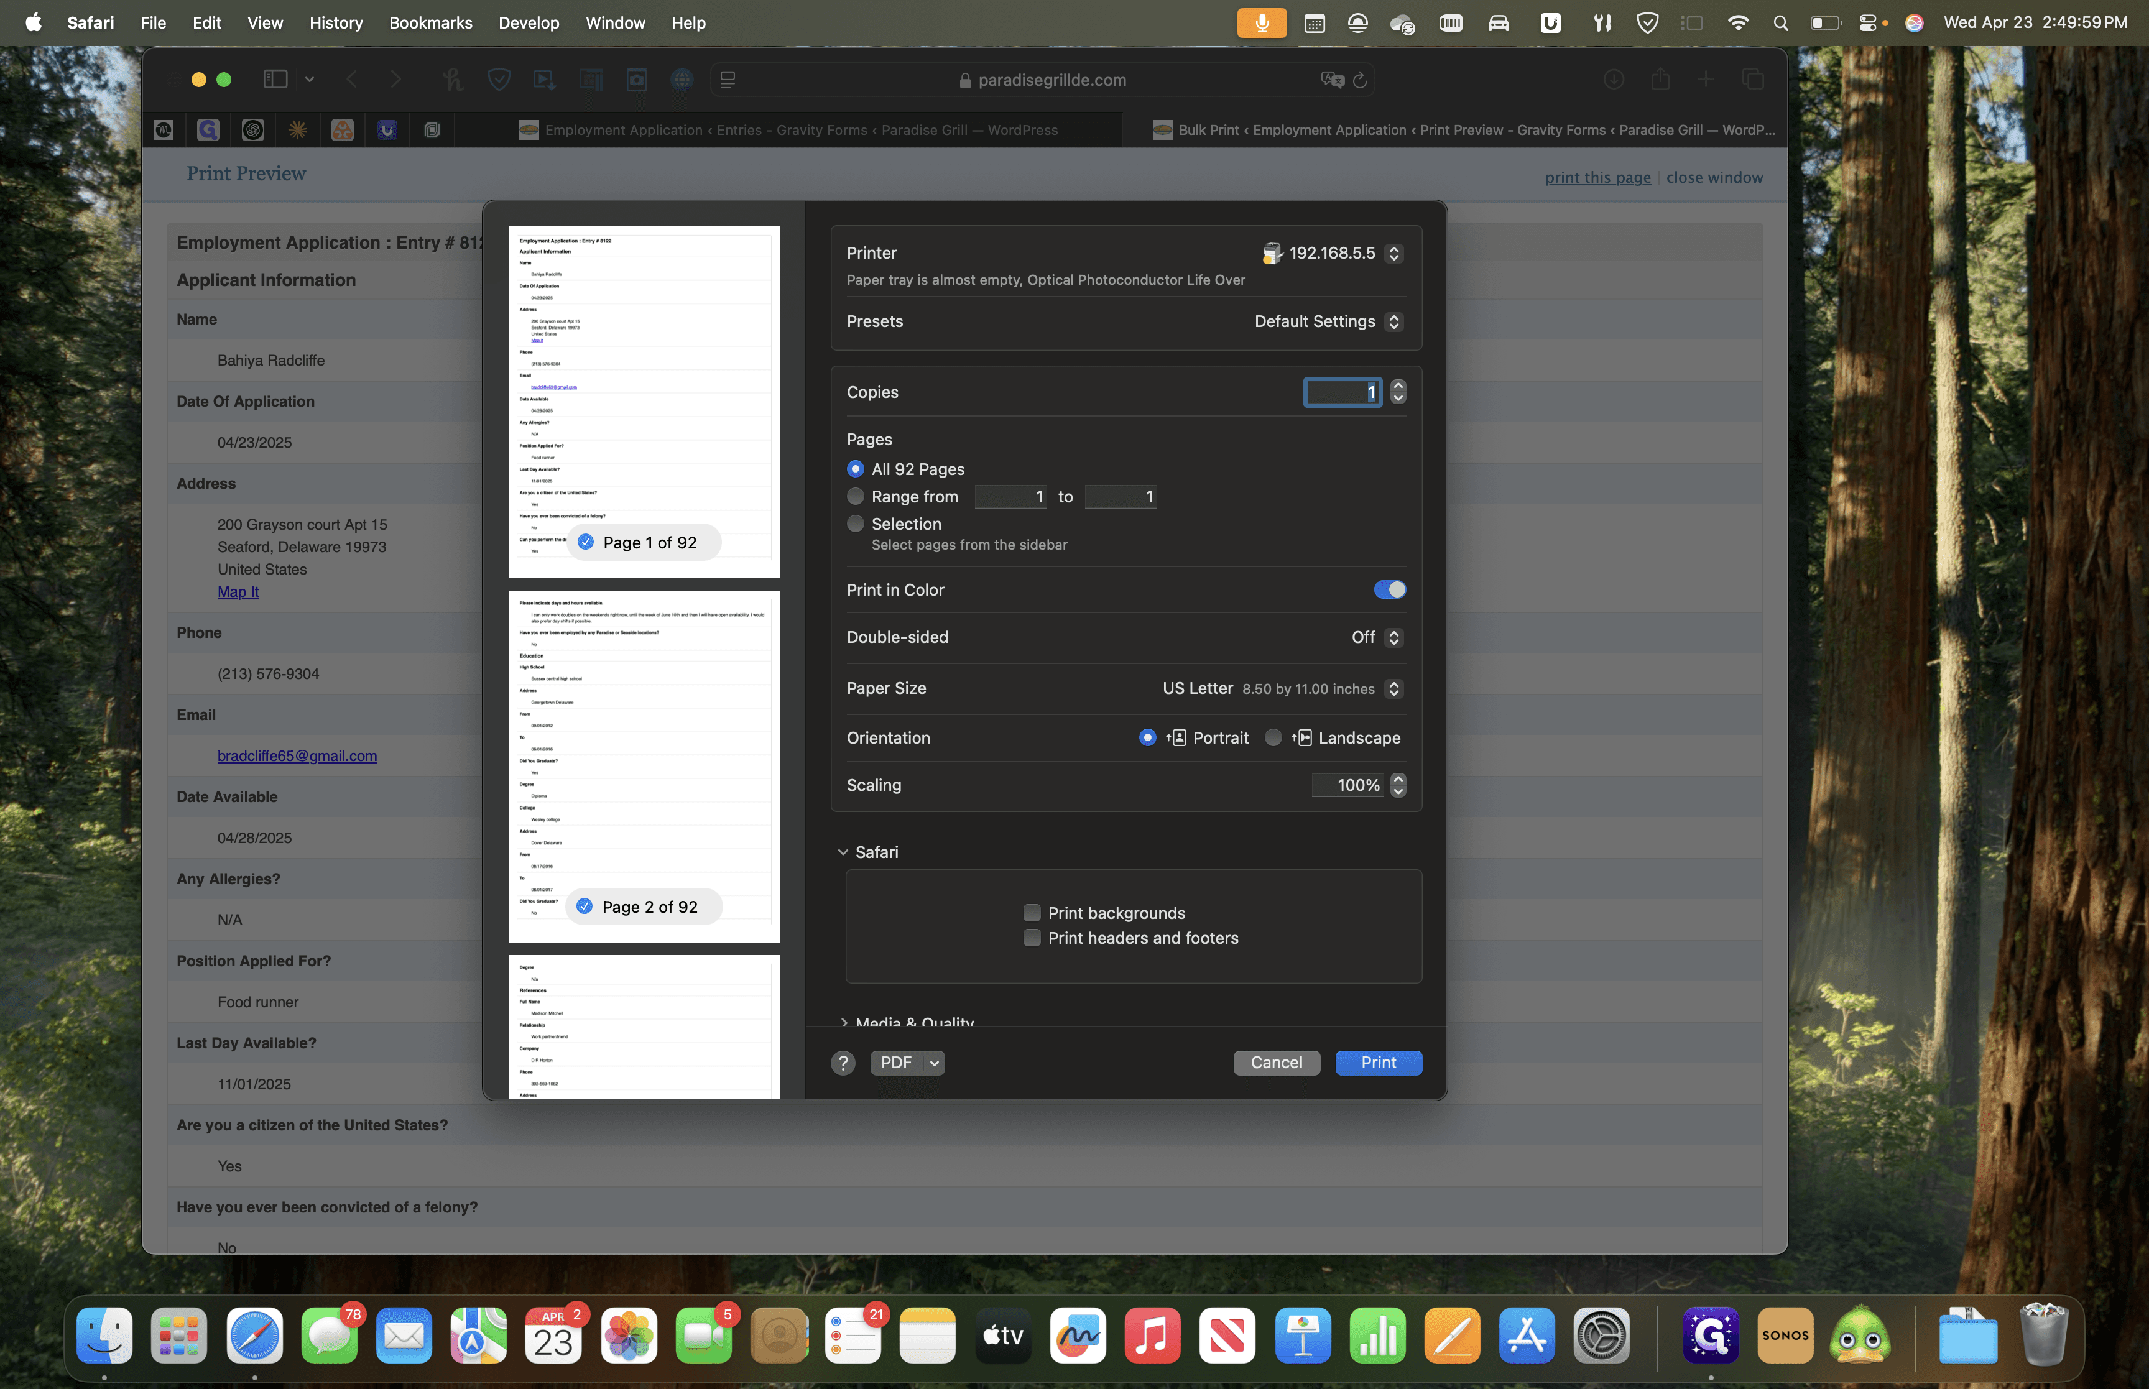Open Control Center in the menu bar
The width and height of the screenshot is (2149, 1389).
tap(1868, 22)
